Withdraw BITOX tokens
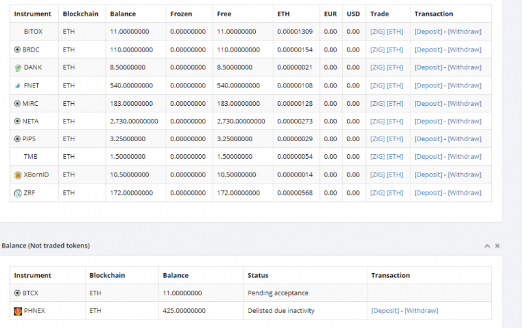This screenshot has height=328, width=522. tap(465, 31)
